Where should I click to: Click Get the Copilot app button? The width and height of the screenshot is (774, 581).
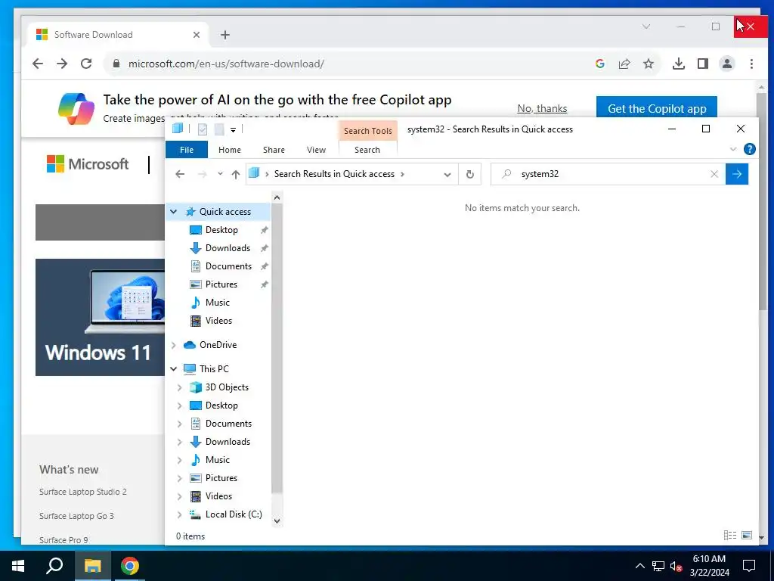[x=657, y=108]
